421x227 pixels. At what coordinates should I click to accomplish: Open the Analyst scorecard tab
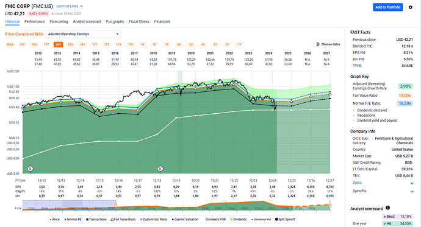coord(87,22)
